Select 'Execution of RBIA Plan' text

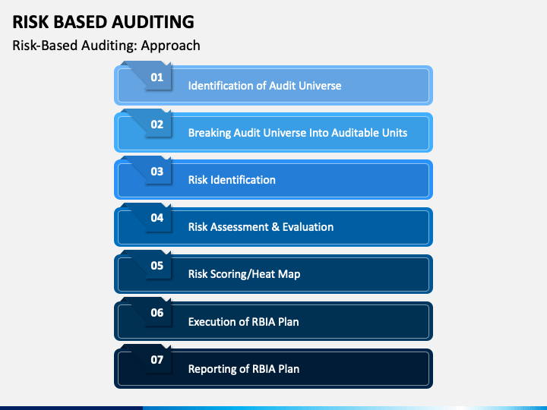[x=244, y=322]
